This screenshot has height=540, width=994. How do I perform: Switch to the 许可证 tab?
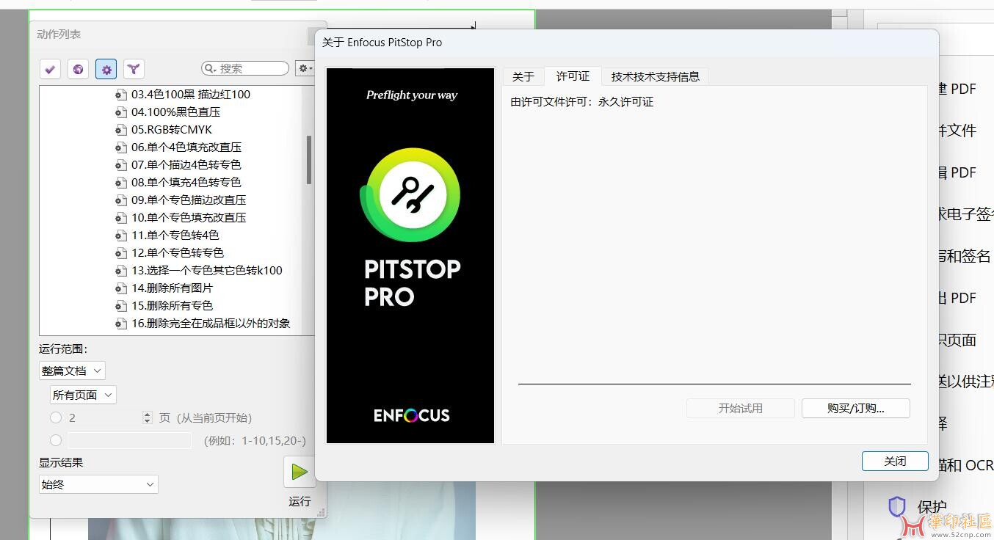click(x=573, y=76)
